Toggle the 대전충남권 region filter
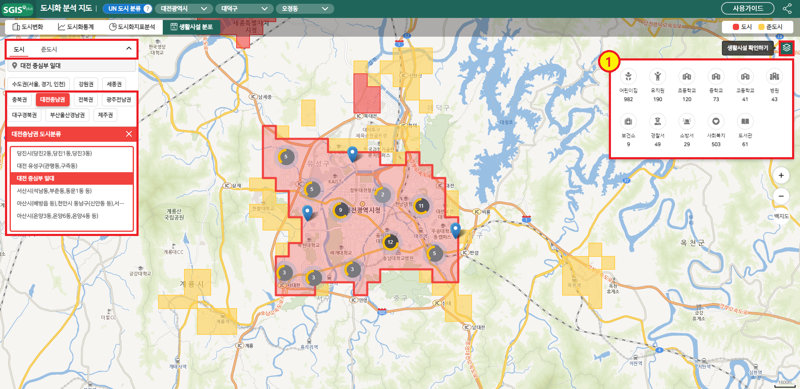 click(x=53, y=100)
